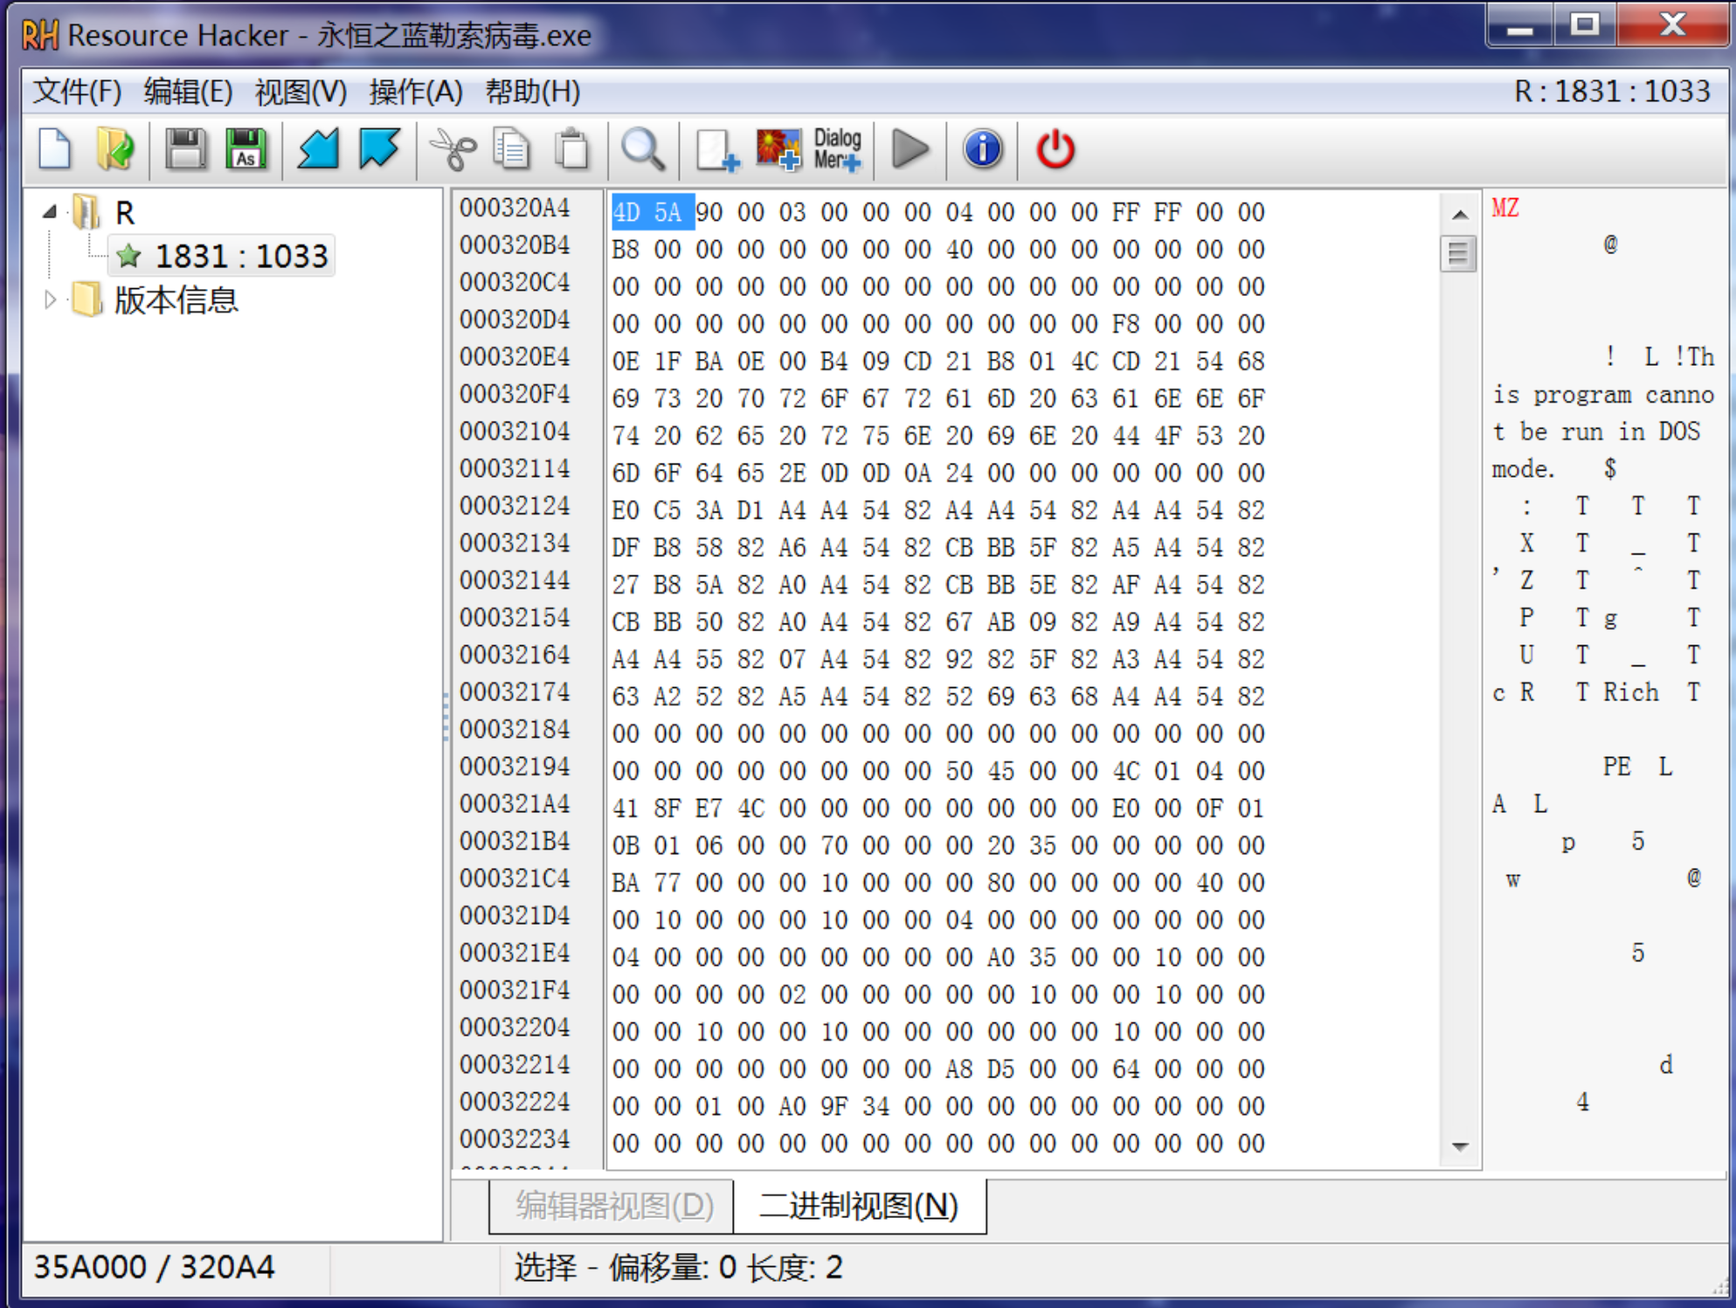Collapse the R resource folder
Image resolution: width=1736 pixels, height=1308 pixels.
click(x=50, y=212)
